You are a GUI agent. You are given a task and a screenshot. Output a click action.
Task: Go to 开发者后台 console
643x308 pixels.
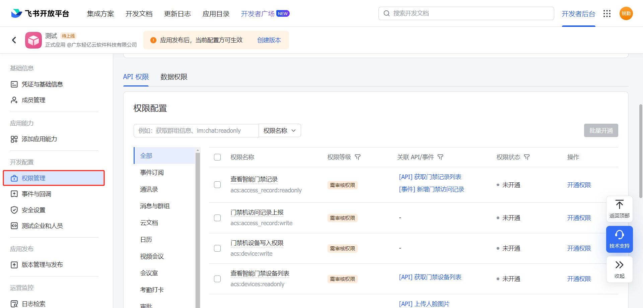click(x=578, y=14)
